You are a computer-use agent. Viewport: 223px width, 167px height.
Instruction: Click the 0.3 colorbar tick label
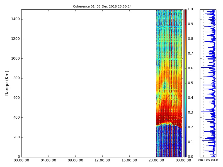pyautogui.click(x=190, y=113)
